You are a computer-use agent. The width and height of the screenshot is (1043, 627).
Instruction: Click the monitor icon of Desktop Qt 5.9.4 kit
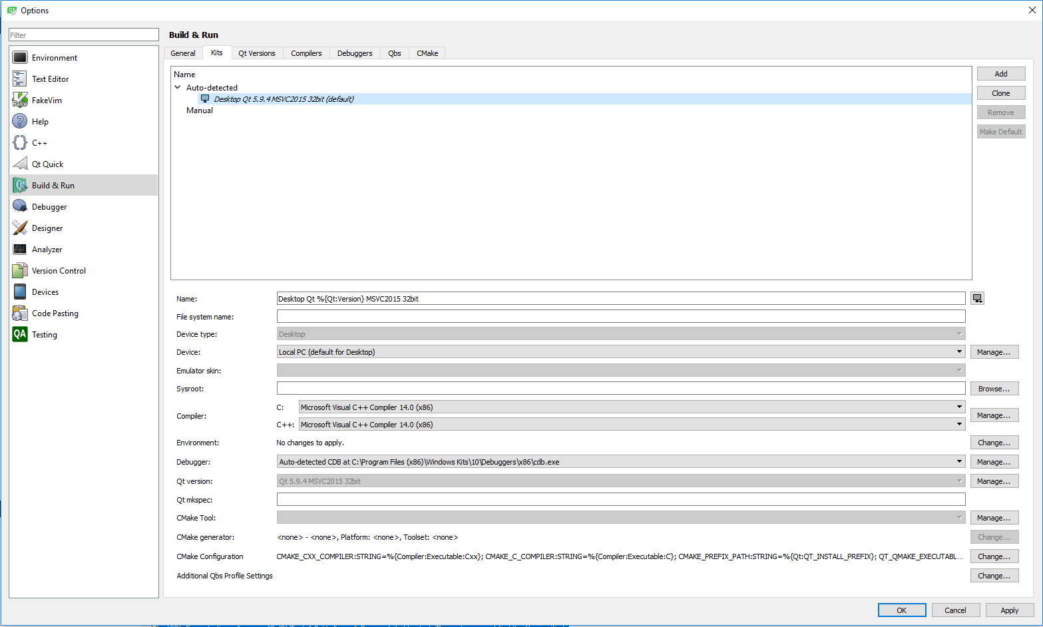(x=205, y=99)
